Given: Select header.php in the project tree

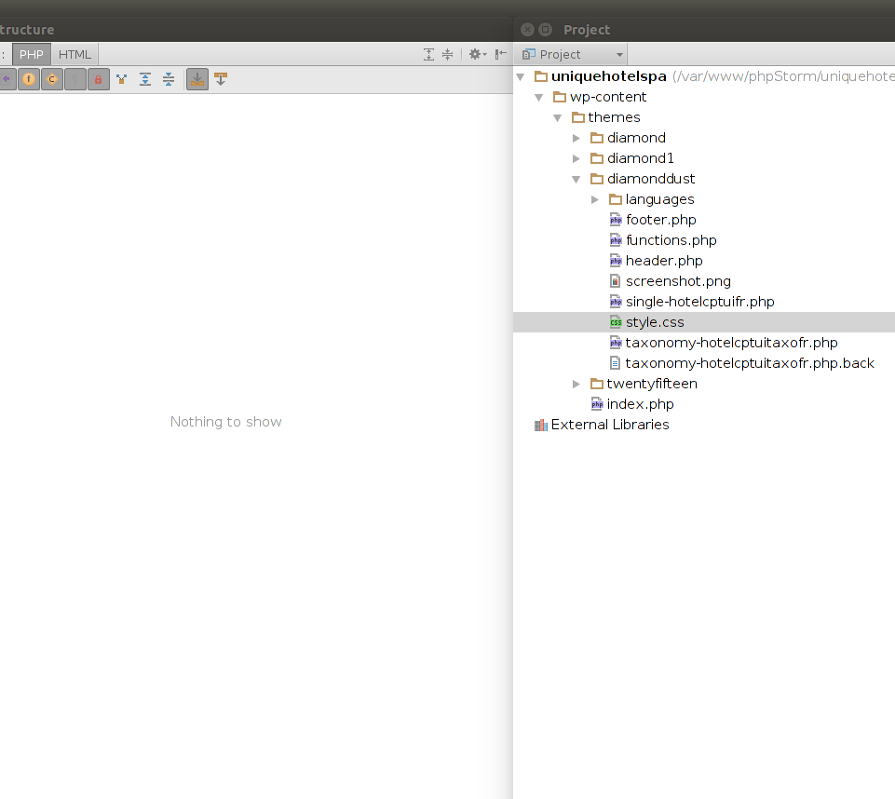Looking at the screenshot, I should [664, 261].
